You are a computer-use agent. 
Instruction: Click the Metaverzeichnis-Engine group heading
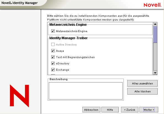pos(68,25)
